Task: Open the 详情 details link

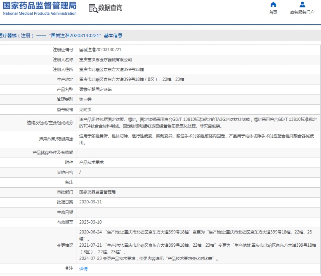Action: 83,269
